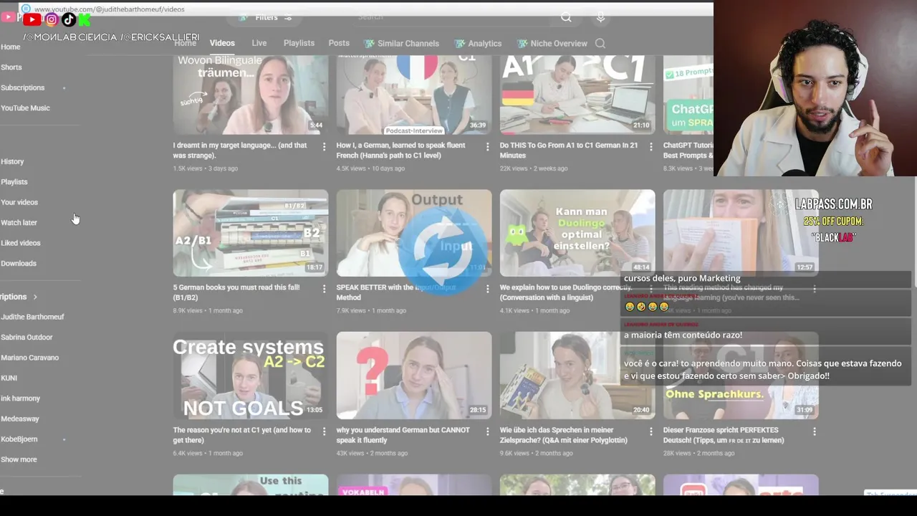Expand the Subscriptions section chevron in sidebar
Viewport: 917px width, 516px height.
(34, 297)
